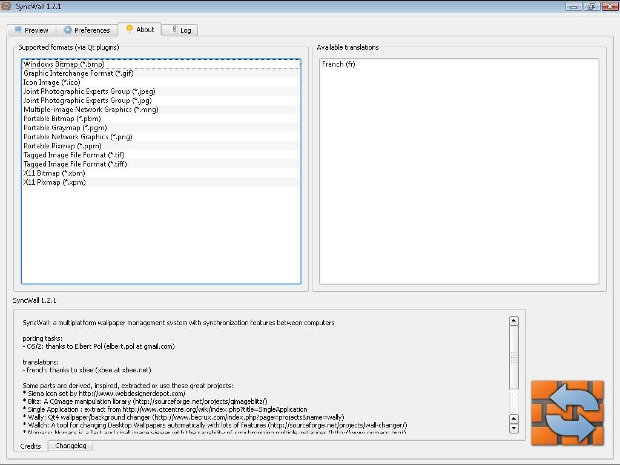Click the second up arrow near scrollbar bottom
Viewport: 620px width, 465px height.
click(x=513, y=419)
